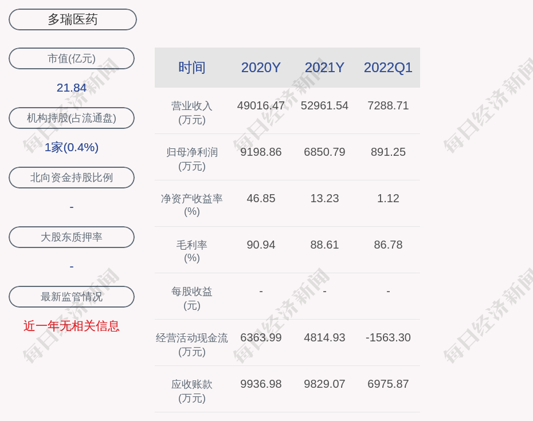Click the 应收账款 (万元) row label
Screen dimensions: 533x421
pyautogui.click(x=192, y=391)
